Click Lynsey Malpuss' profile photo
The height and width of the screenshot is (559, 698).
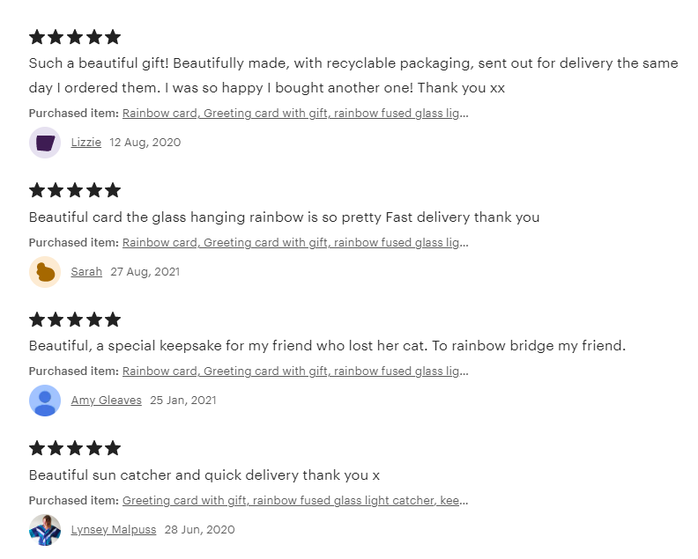[x=45, y=530]
